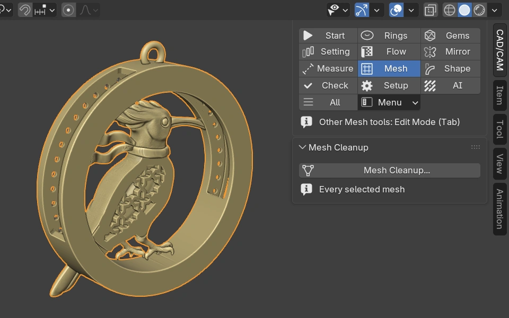
Task: Switch to the Item sidebar tab
Action: tap(499, 95)
